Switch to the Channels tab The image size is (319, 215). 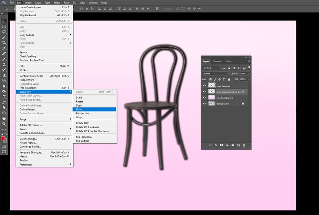coord(217,61)
